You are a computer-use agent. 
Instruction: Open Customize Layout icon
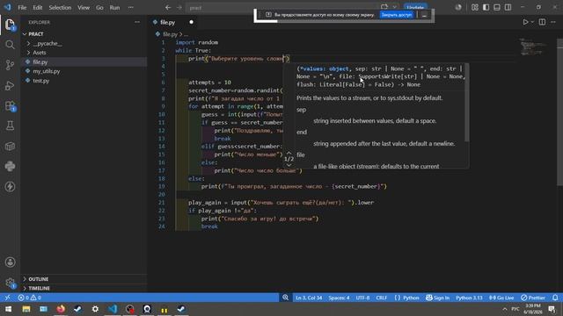pyautogui.click(x=475, y=8)
